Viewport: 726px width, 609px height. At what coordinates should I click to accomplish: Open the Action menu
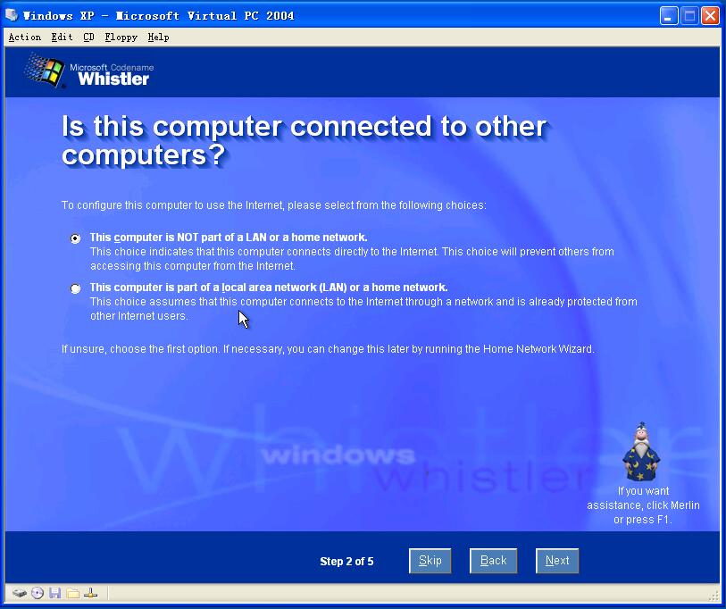click(x=24, y=37)
